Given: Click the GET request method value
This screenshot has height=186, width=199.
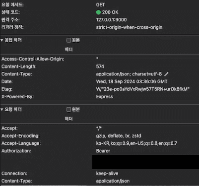Looking at the screenshot, I should point(100,5).
